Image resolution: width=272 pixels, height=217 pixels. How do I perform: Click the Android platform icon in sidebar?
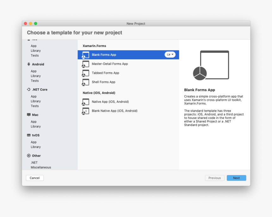[29, 64]
